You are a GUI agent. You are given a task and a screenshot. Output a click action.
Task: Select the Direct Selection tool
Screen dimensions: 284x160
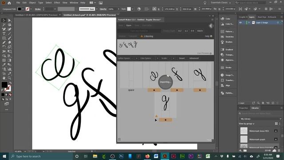pyautogui.click(x=9, y=20)
